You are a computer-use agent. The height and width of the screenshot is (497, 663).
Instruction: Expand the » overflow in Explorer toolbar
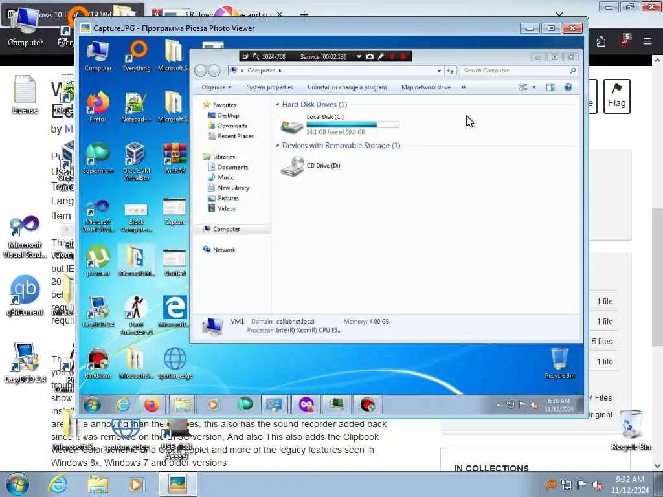[x=464, y=87]
